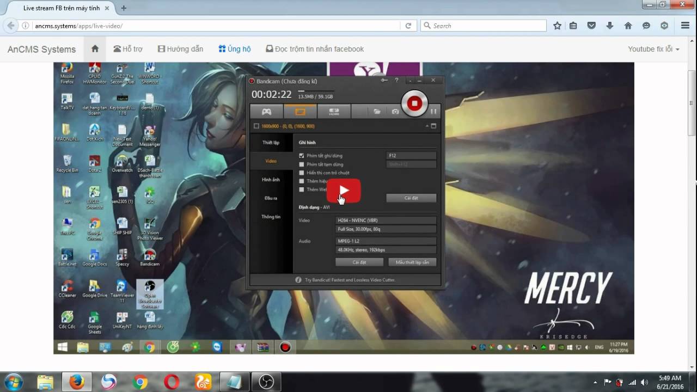This screenshot has width=697, height=392.
Task: Collapse Bandicam panel with small up arrow
Action: point(427,126)
